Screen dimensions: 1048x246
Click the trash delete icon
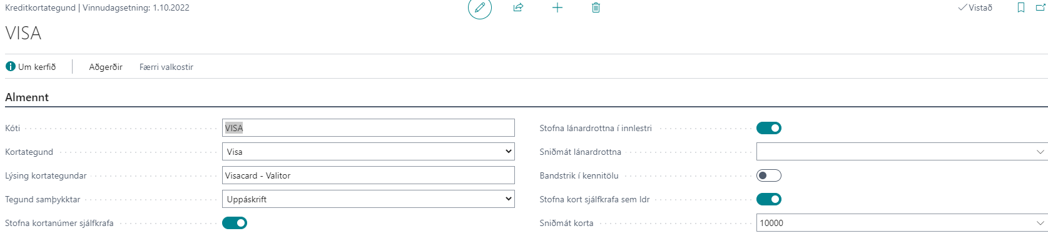(596, 7)
